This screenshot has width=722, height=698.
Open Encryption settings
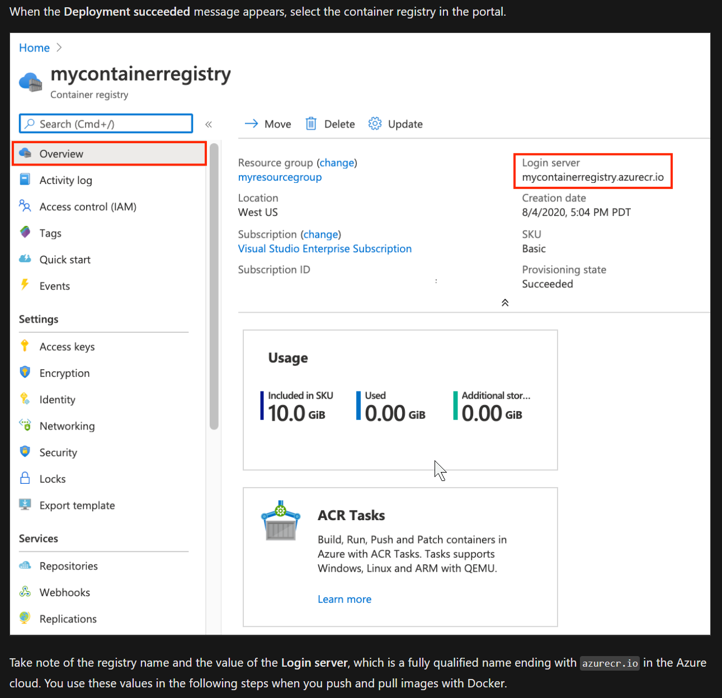click(x=64, y=374)
